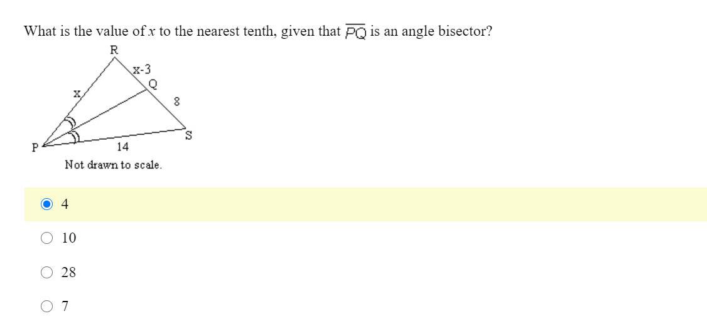Click point label Q on the triangle

pyautogui.click(x=152, y=84)
